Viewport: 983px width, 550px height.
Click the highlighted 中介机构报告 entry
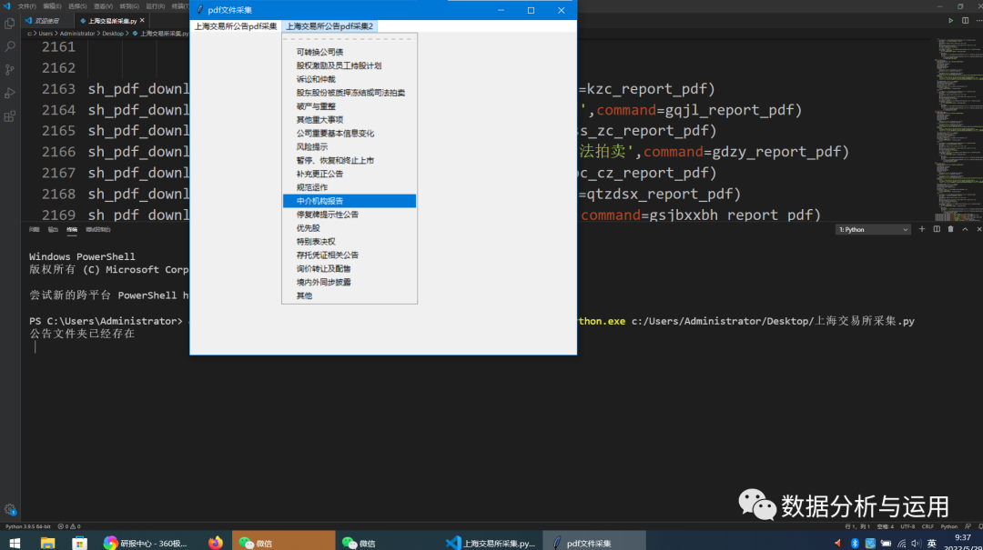pos(350,201)
